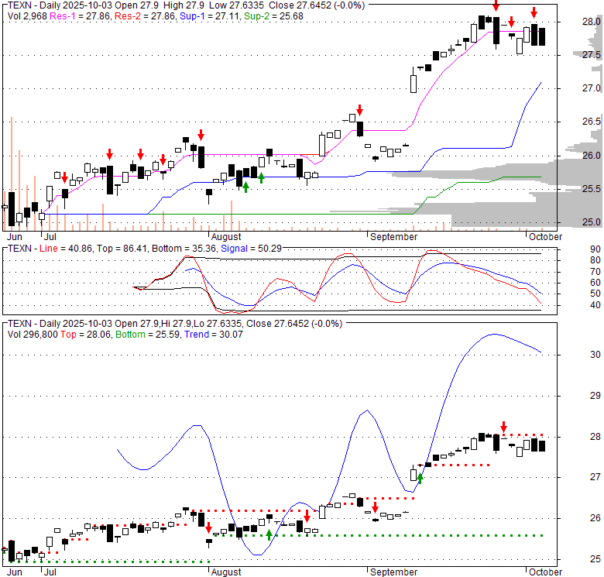This screenshot has height=577, width=604.
Task: Click the 'Jun' month label under the top chart
Action: click(x=15, y=237)
